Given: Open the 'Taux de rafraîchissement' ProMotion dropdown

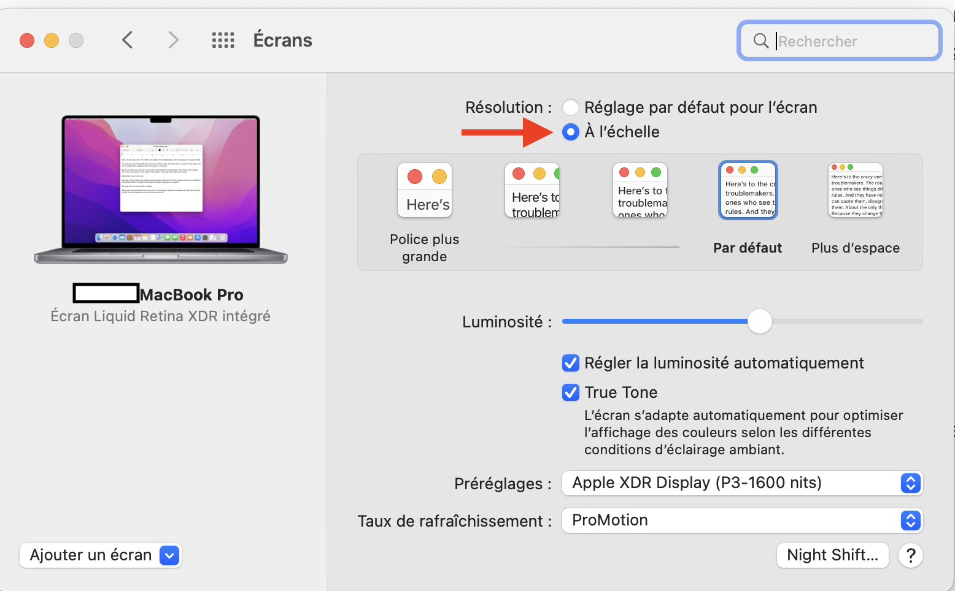Looking at the screenshot, I should point(742,520).
